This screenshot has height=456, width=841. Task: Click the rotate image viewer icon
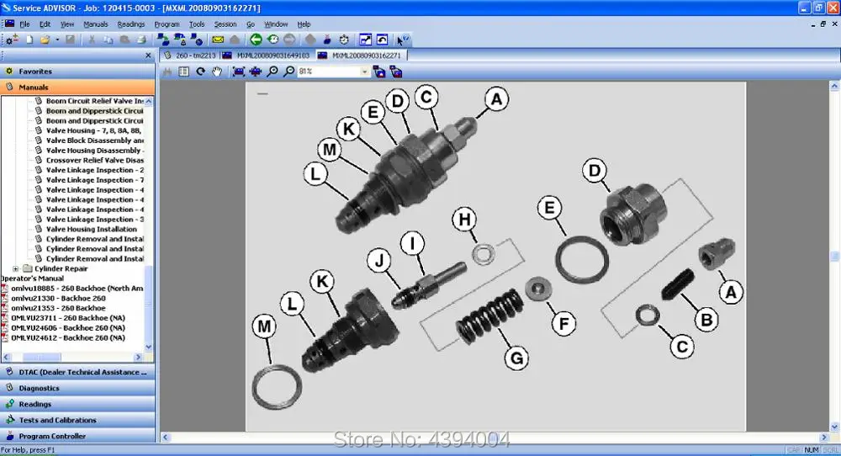pos(201,72)
